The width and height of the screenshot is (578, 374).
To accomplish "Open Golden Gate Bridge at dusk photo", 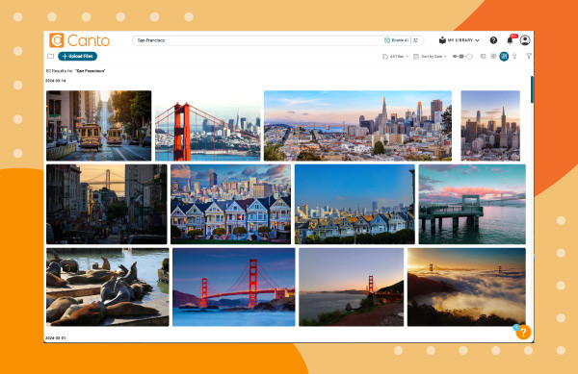I will click(x=234, y=287).
